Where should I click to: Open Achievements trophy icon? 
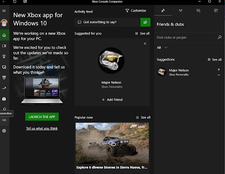(x=4, y=56)
